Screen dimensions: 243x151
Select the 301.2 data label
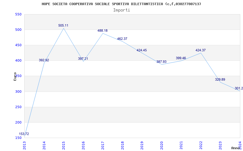(239, 88)
